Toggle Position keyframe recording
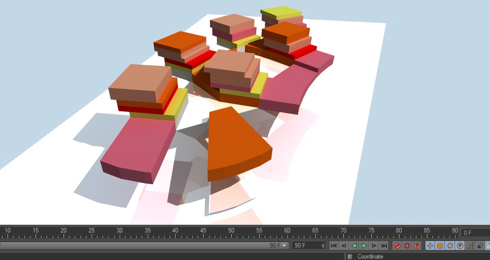The image size is (490, 260). [430, 245]
